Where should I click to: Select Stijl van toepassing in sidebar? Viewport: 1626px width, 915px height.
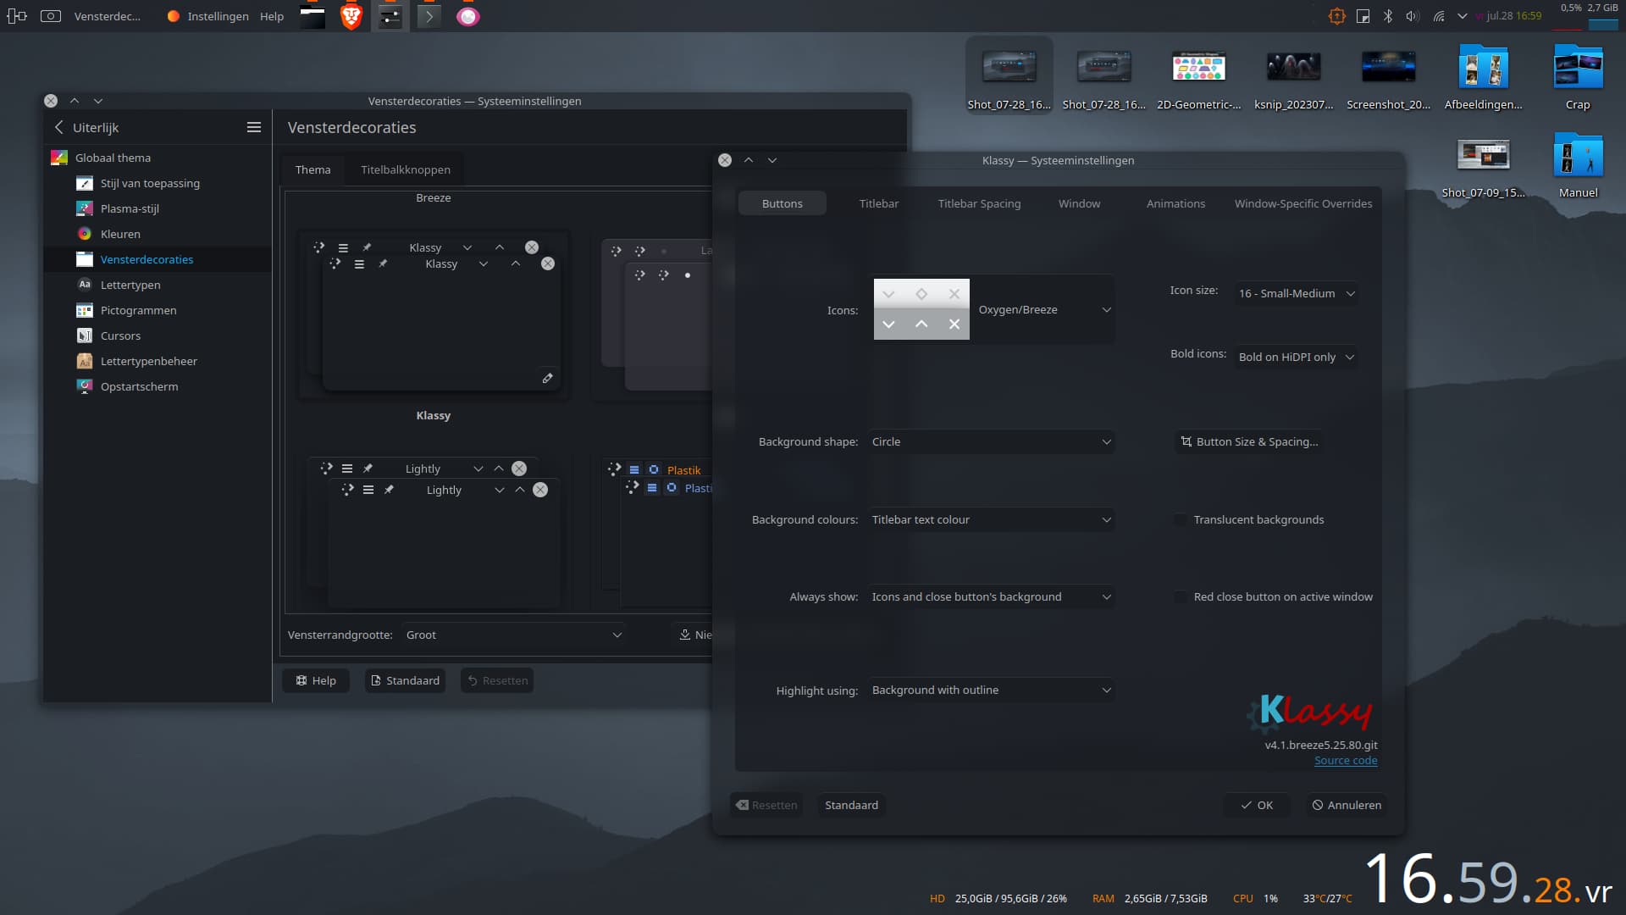click(150, 183)
